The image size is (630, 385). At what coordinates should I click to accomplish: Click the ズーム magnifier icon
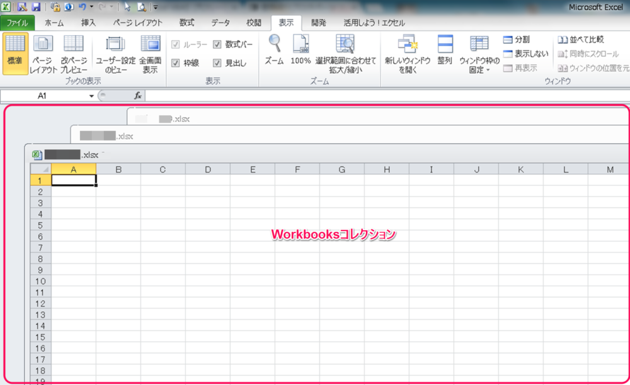pos(274,44)
